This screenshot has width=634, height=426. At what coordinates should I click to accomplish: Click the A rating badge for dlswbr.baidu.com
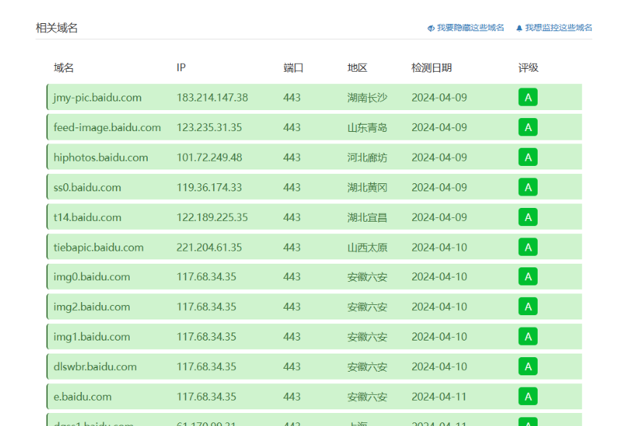coord(528,366)
